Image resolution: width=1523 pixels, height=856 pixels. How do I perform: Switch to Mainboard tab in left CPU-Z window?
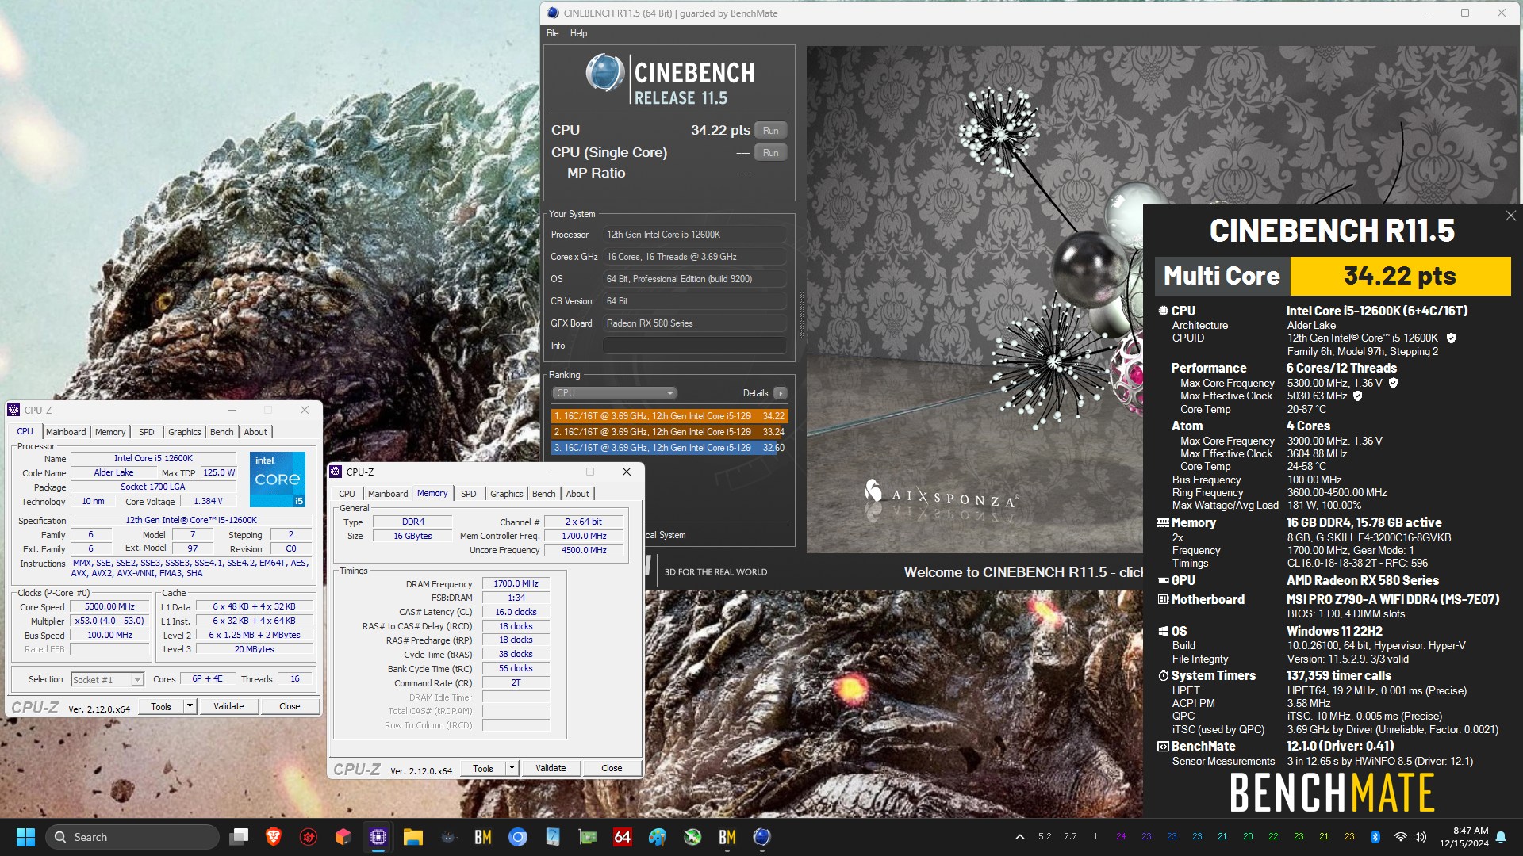click(x=66, y=432)
